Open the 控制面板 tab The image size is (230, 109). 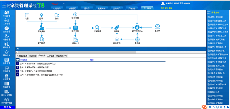pos(102,8)
